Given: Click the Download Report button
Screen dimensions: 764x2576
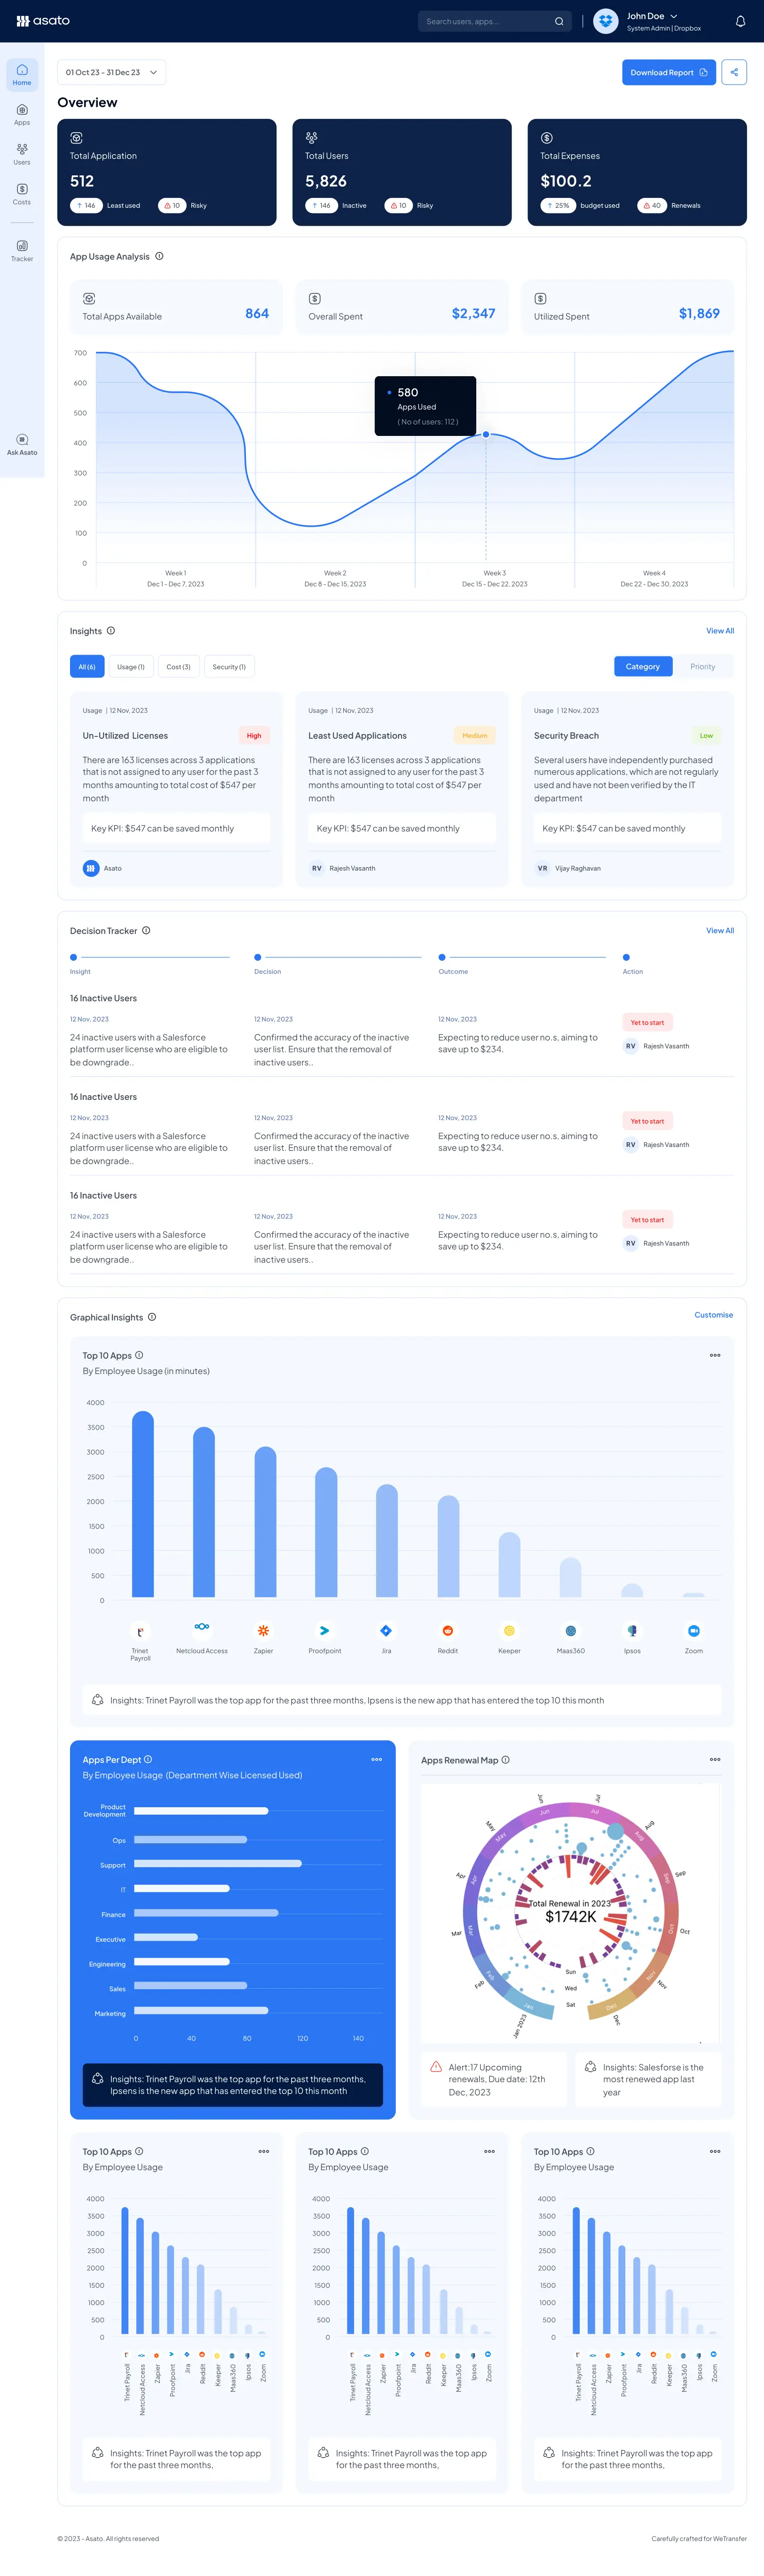Looking at the screenshot, I should (x=669, y=72).
